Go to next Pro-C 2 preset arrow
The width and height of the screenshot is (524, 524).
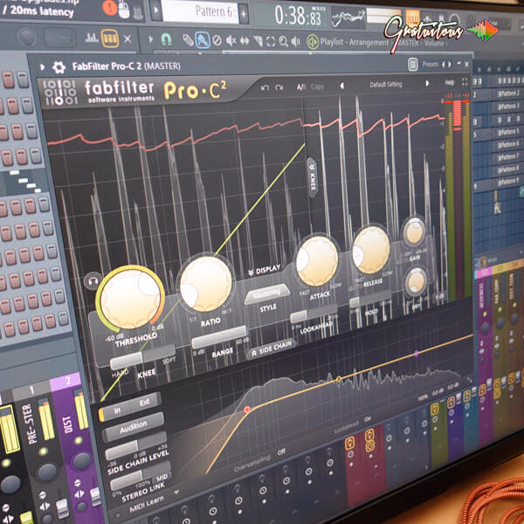[x=427, y=83]
